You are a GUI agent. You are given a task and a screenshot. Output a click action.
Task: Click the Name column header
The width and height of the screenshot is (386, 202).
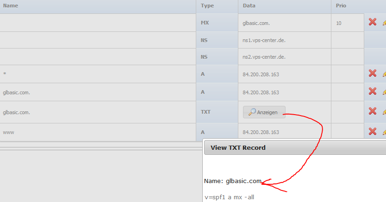98,6
